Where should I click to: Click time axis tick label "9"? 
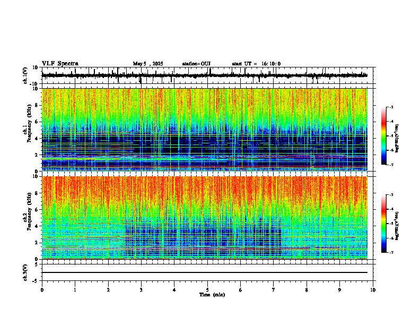(x=339, y=290)
